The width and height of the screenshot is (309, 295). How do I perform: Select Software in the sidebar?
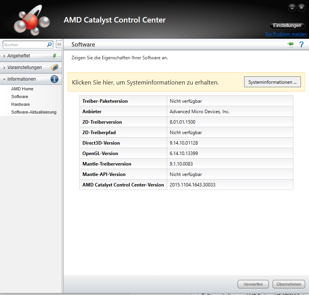coord(20,97)
